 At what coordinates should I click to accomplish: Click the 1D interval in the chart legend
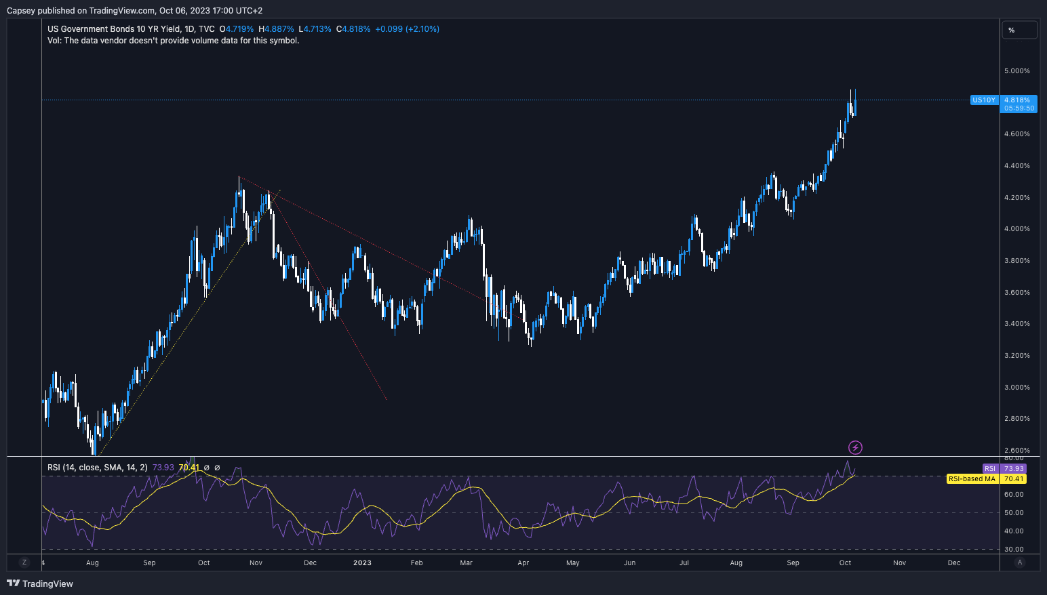point(190,29)
